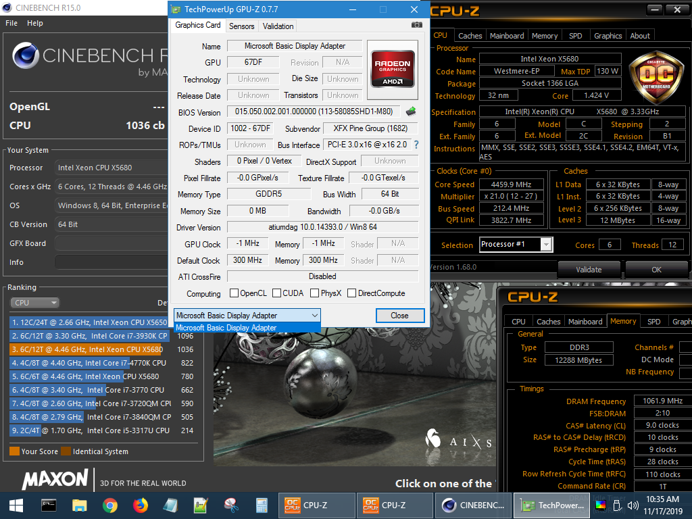The image size is (692, 519).
Task: Open the GPU-Z Sensors tab
Action: [x=241, y=26]
